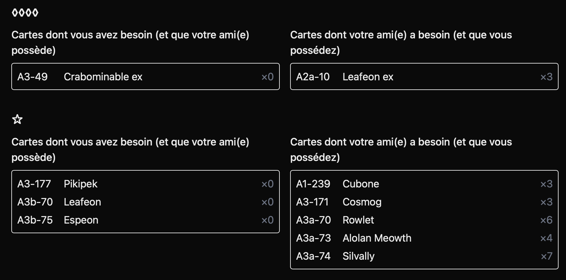Click card ID A2a-10
The image size is (566, 280).
click(x=313, y=77)
